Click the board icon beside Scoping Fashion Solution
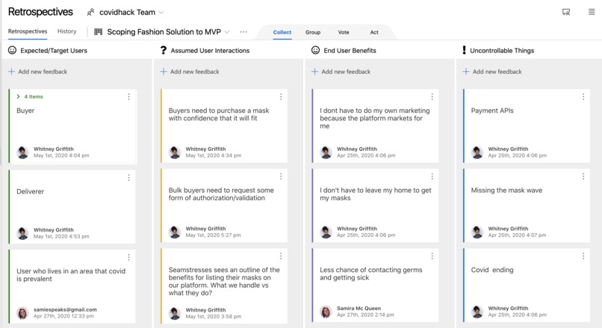The image size is (602, 328). point(99,32)
